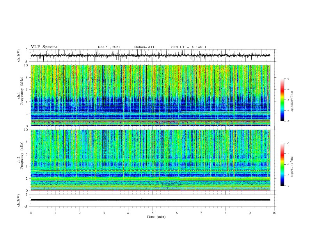Image resolution: width=309 pixels, height=239 pixels.
Task: Click the 'station=ATH' label
Action: click(145, 47)
